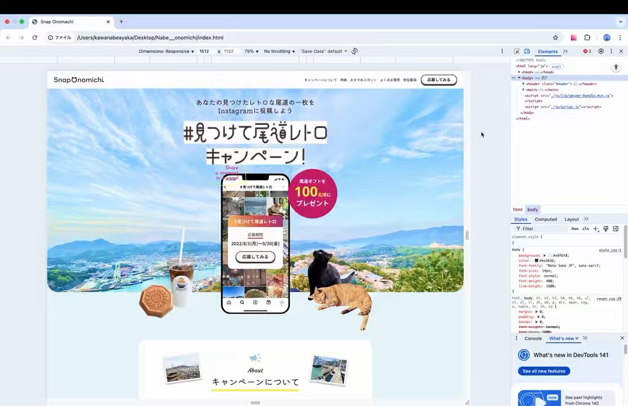628x406 pixels.
Task: Open Chrome three-dot main menu
Action: pyautogui.click(x=620, y=38)
